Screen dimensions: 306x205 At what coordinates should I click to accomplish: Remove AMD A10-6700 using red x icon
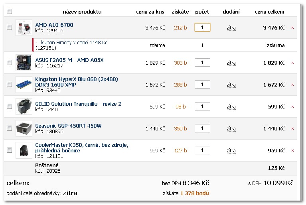tap(292, 28)
